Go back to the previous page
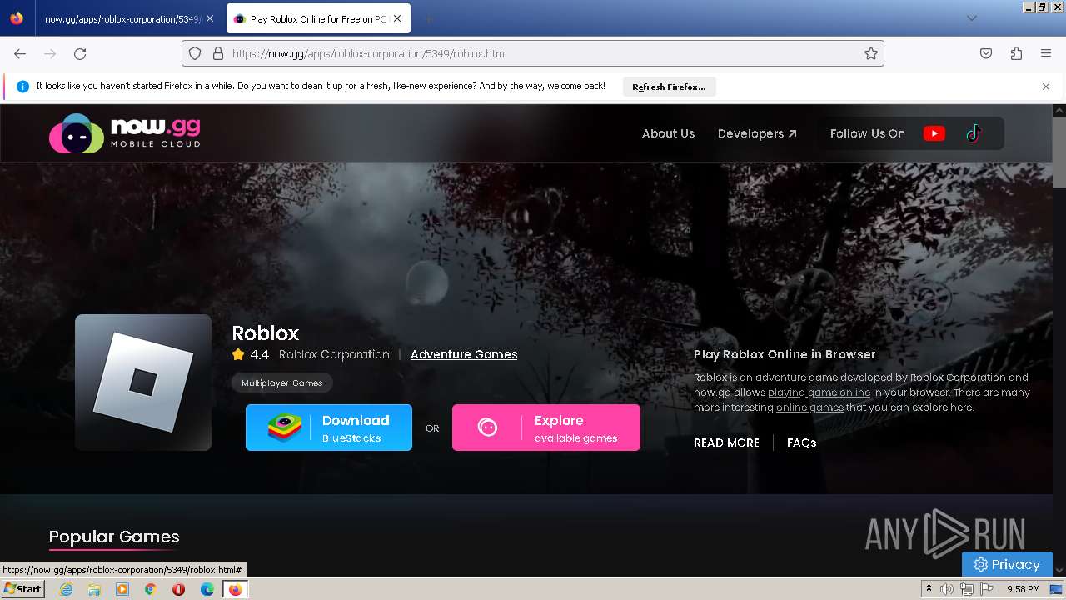The image size is (1066, 600). click(20, 53)
